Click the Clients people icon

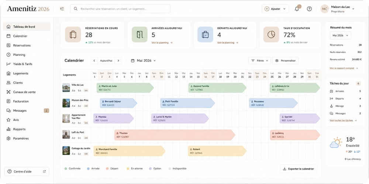point(8,82)
